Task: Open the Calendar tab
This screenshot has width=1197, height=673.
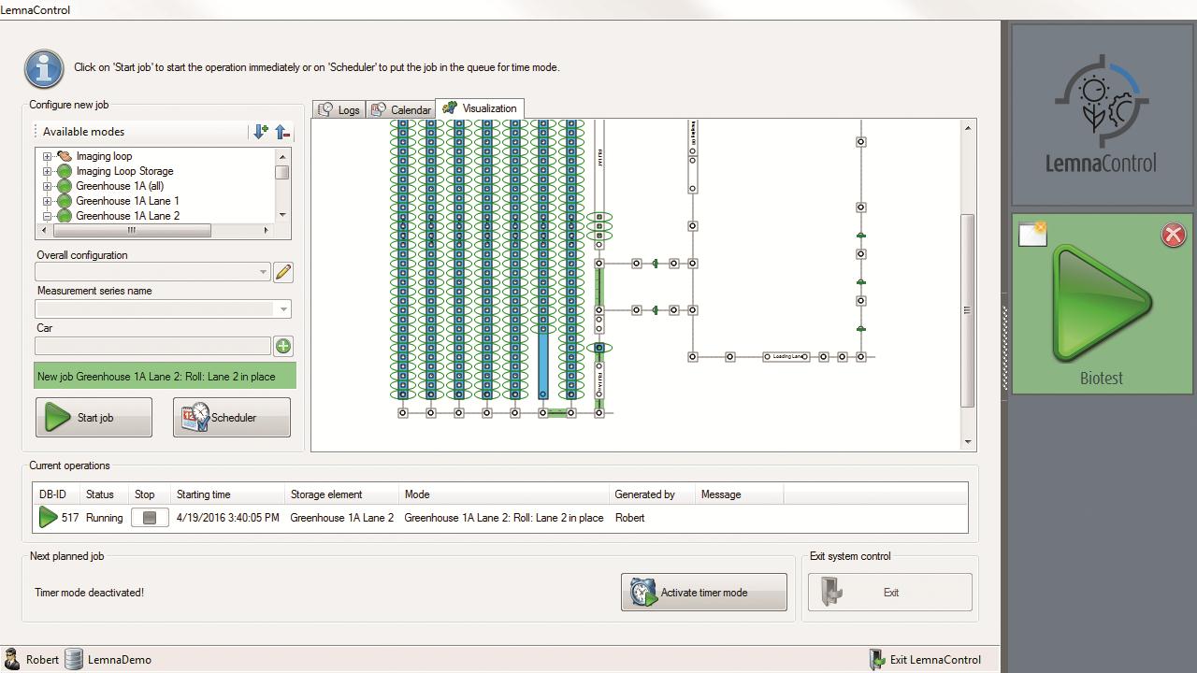Action: [x=401, y=109]
